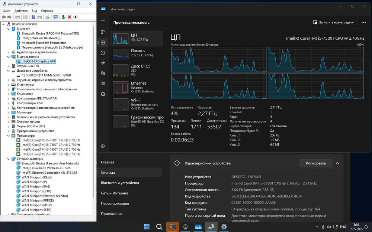Select CL1-3D128-Q11 NVMe SSSTC 128GB device

point(46,75)
